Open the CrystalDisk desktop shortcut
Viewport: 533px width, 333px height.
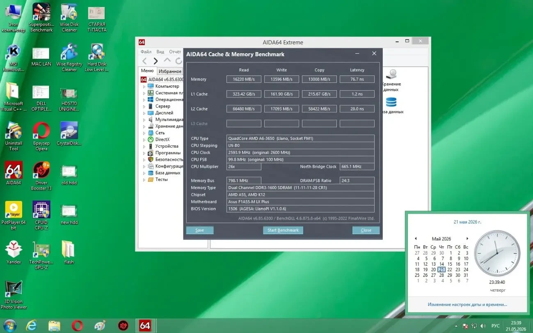click(x=69, y=134)
